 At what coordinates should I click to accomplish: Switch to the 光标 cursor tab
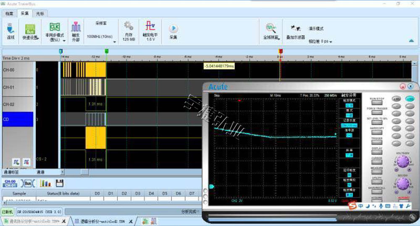[40, 13]
